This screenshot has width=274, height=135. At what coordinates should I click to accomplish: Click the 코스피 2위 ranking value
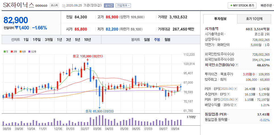click(x=262, y=34)
